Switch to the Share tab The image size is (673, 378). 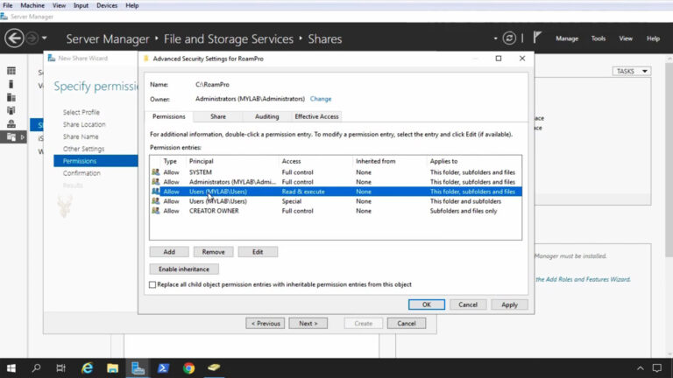(218, 116)
